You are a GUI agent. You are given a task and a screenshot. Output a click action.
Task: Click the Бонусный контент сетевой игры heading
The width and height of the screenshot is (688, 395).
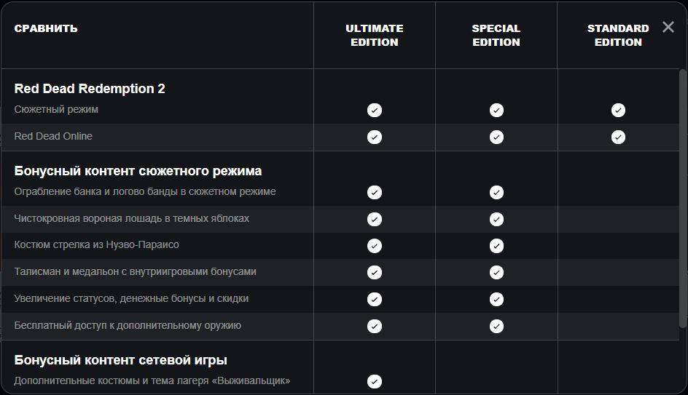pyautogui.click(x=121, y=360)
